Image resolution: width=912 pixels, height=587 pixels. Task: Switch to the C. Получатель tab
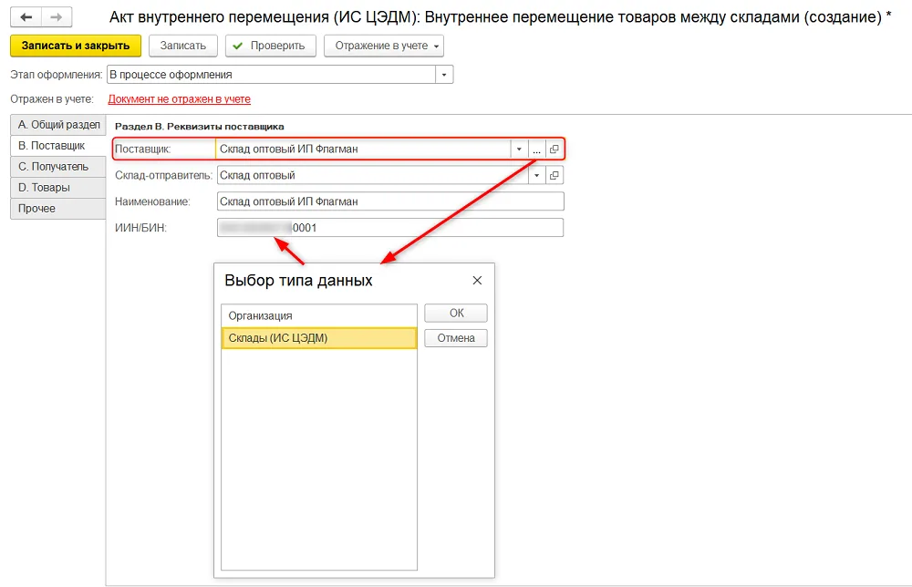(58, 167)
